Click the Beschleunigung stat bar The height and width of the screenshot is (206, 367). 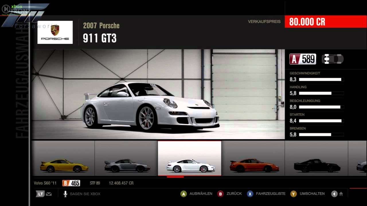tap(321, 107)
